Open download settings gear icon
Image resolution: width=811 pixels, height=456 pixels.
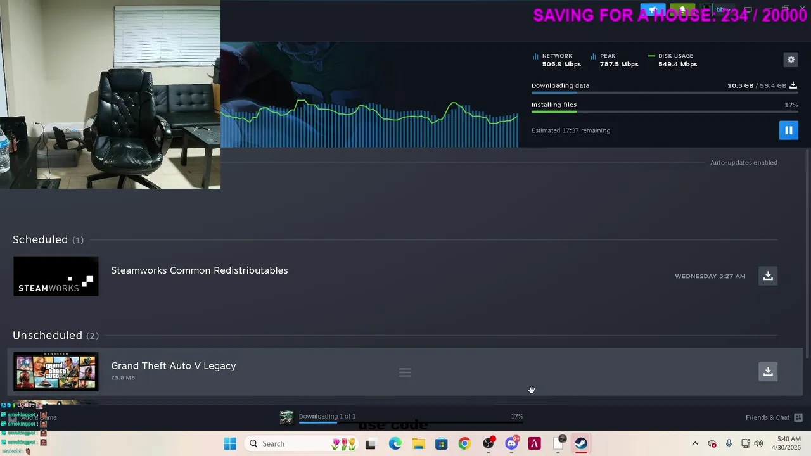click(791, 60)
